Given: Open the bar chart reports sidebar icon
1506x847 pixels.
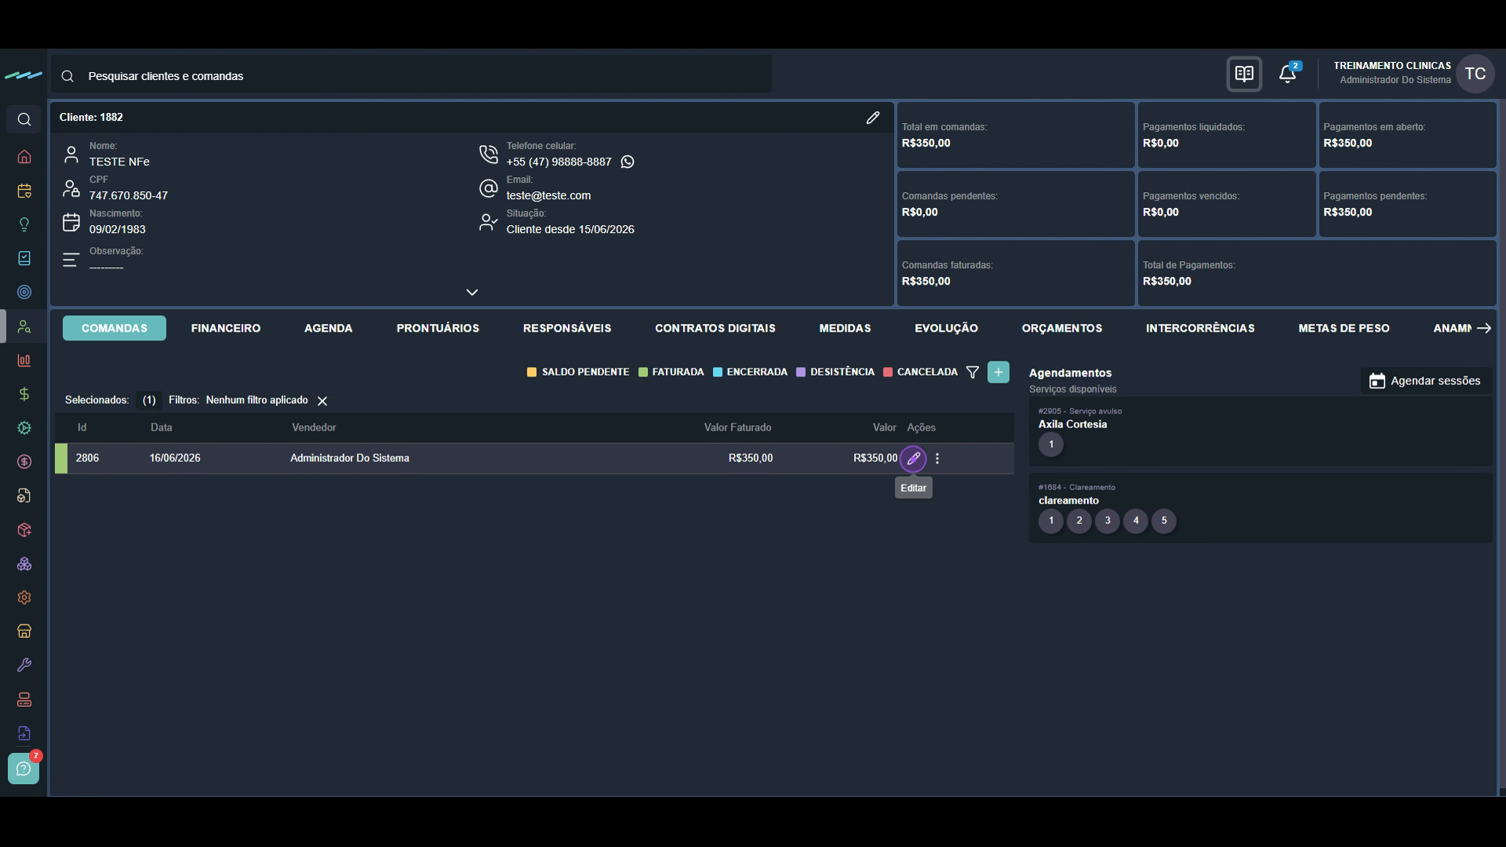Looking at the screenshot, I should [24, 360].
